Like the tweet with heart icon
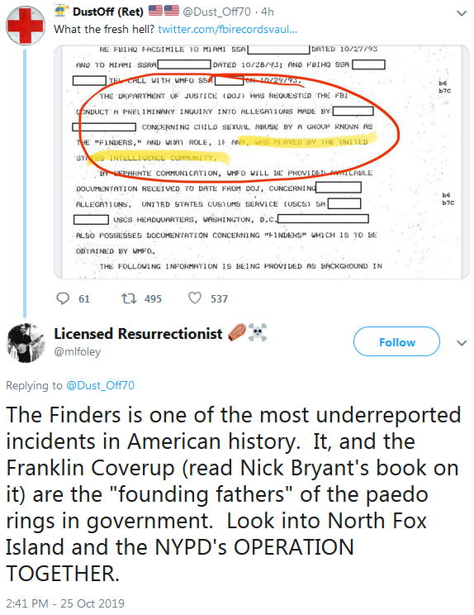 click(x=195, y=298)
